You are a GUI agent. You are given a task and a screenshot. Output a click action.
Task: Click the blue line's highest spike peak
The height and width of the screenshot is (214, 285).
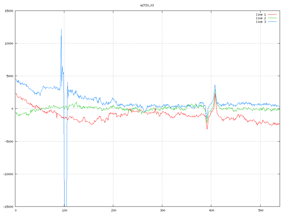tap(61, 29)
